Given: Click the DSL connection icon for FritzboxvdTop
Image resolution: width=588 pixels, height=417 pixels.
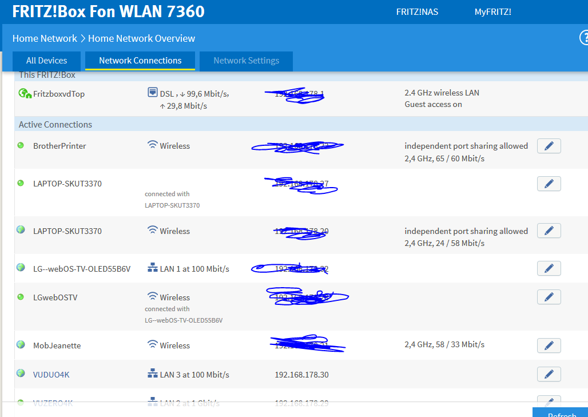Looking at the screenshot, I should [152, 92].
